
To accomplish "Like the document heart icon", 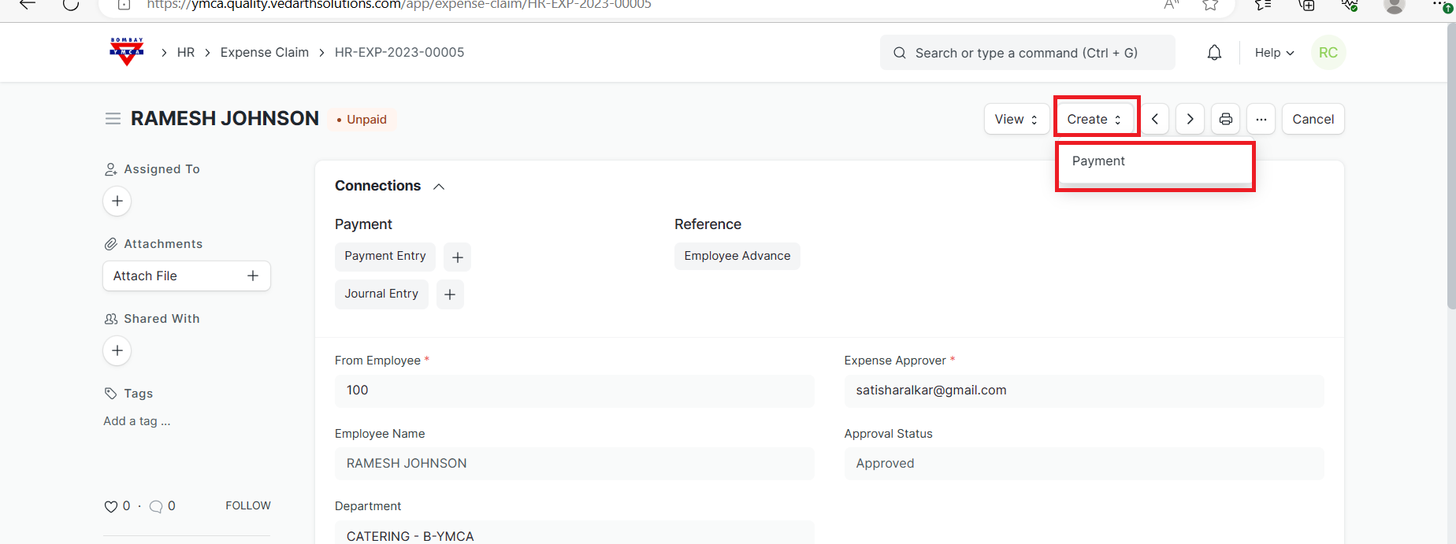I will (110, 506).
